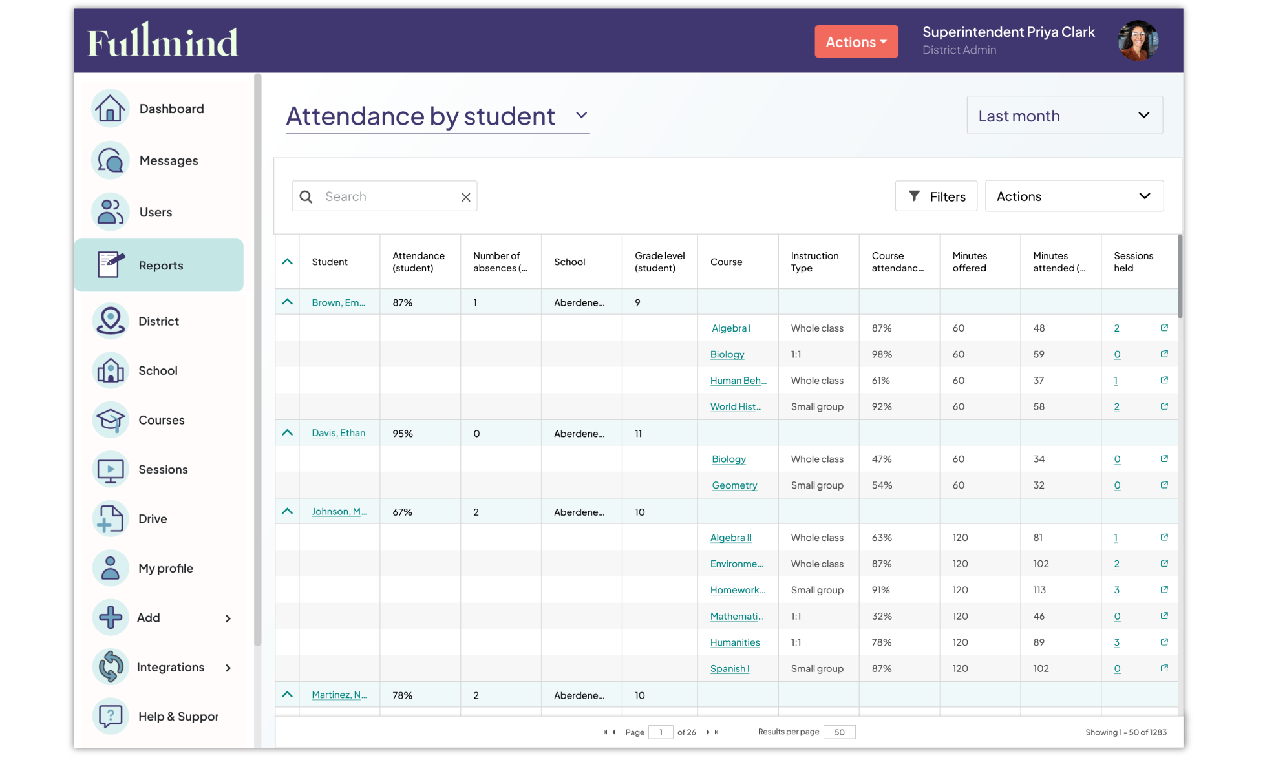Open Attendance by student report selector
The width and height of the screenshot is (1265, 760).
437,116
